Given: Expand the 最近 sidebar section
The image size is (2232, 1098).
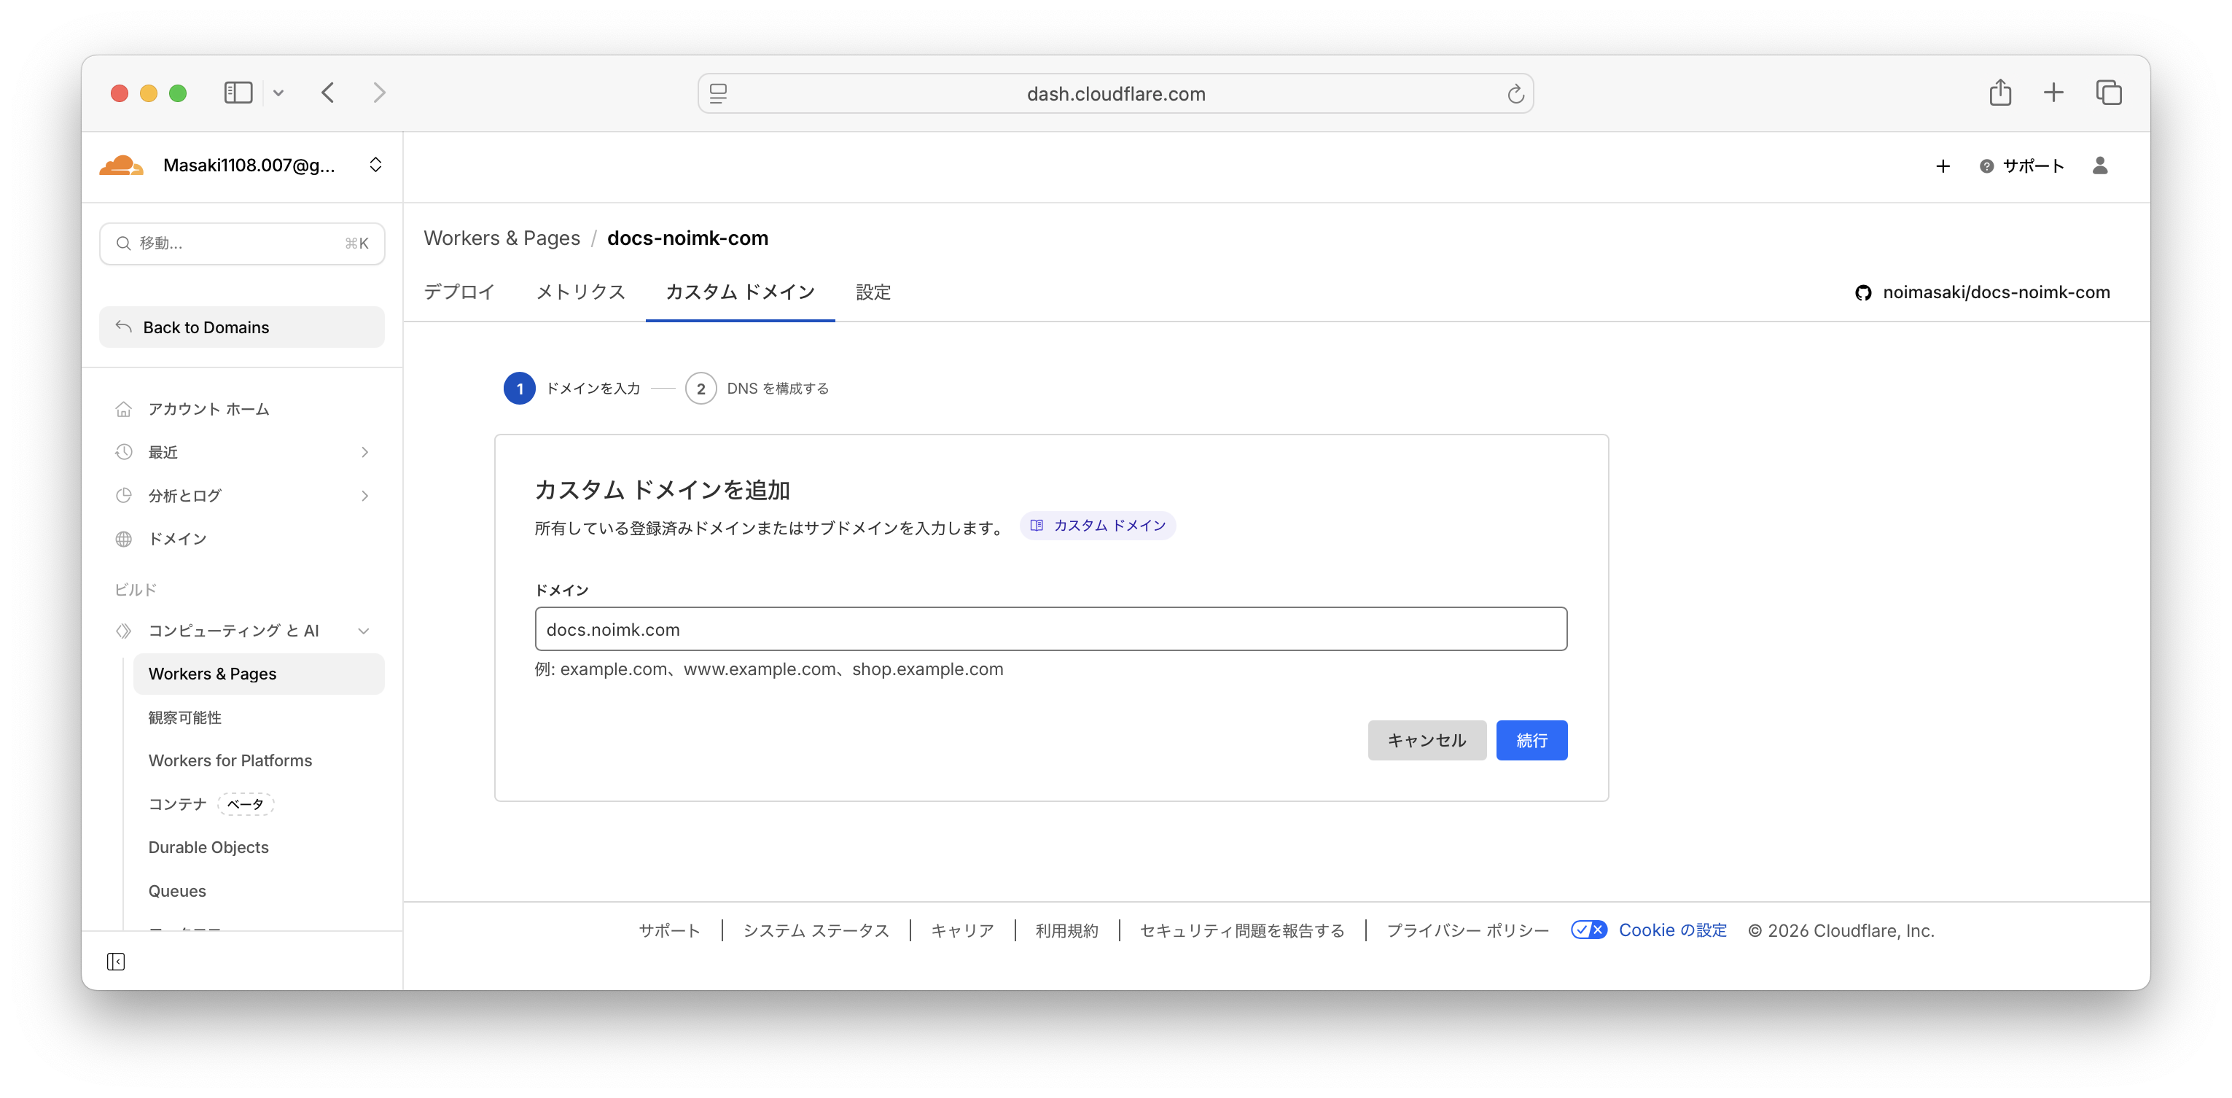Looking at the screenshot, I should pyautogui.click(x=364, y=451).
